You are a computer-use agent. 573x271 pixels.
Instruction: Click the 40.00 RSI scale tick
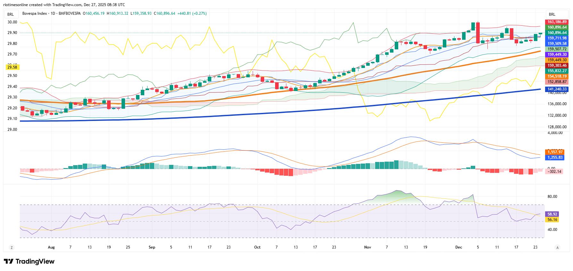(x=552, y=230)
